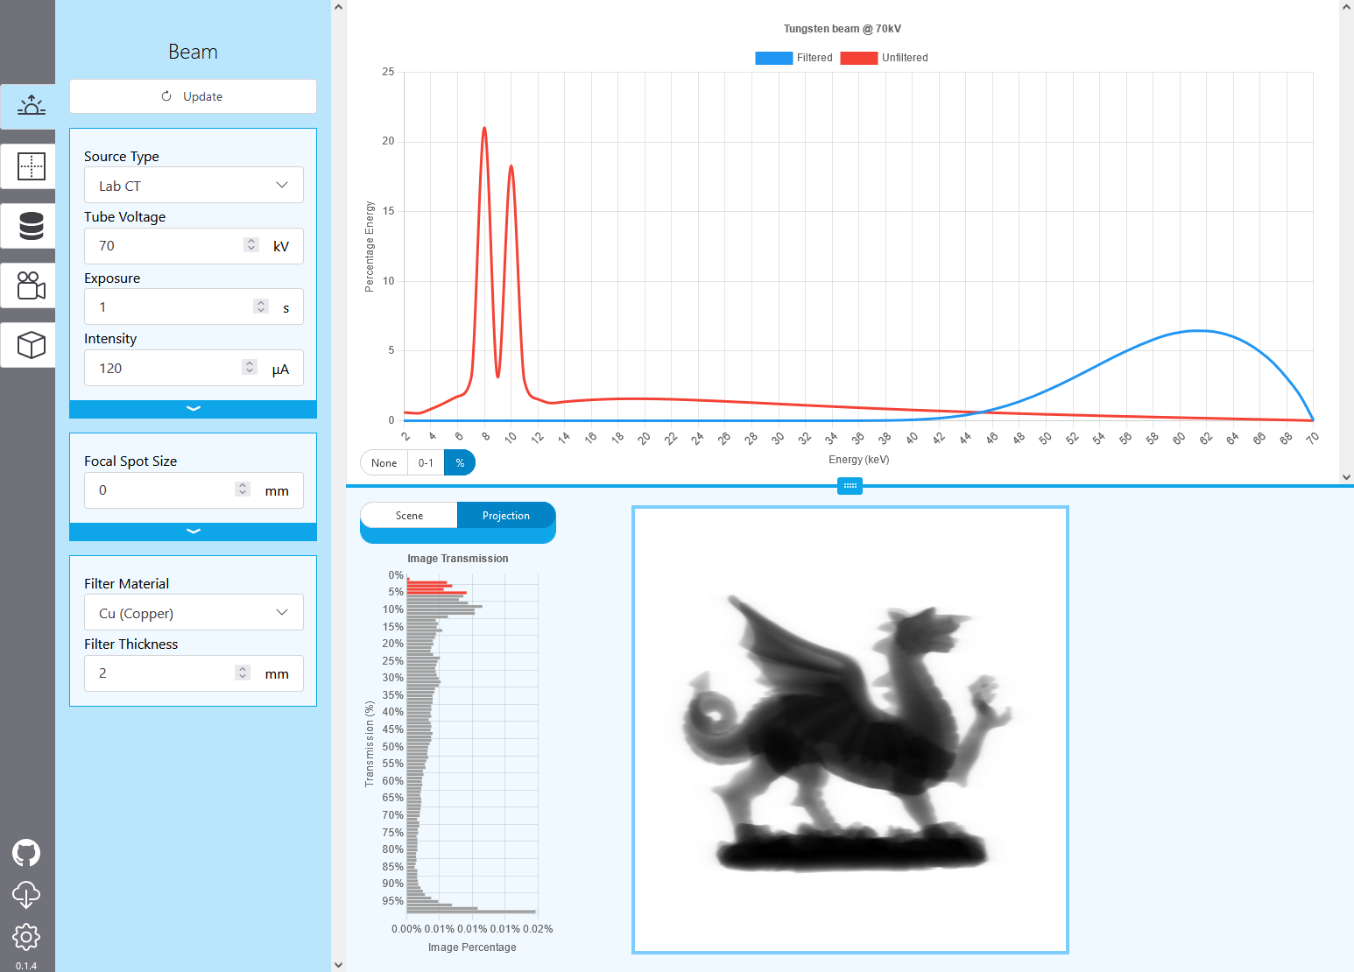Click the Exposure input field
Screen dimensions: 1354x972
pos(194,306)
